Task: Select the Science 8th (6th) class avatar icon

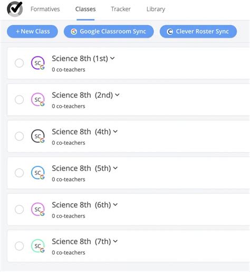Action: [38, 209]
